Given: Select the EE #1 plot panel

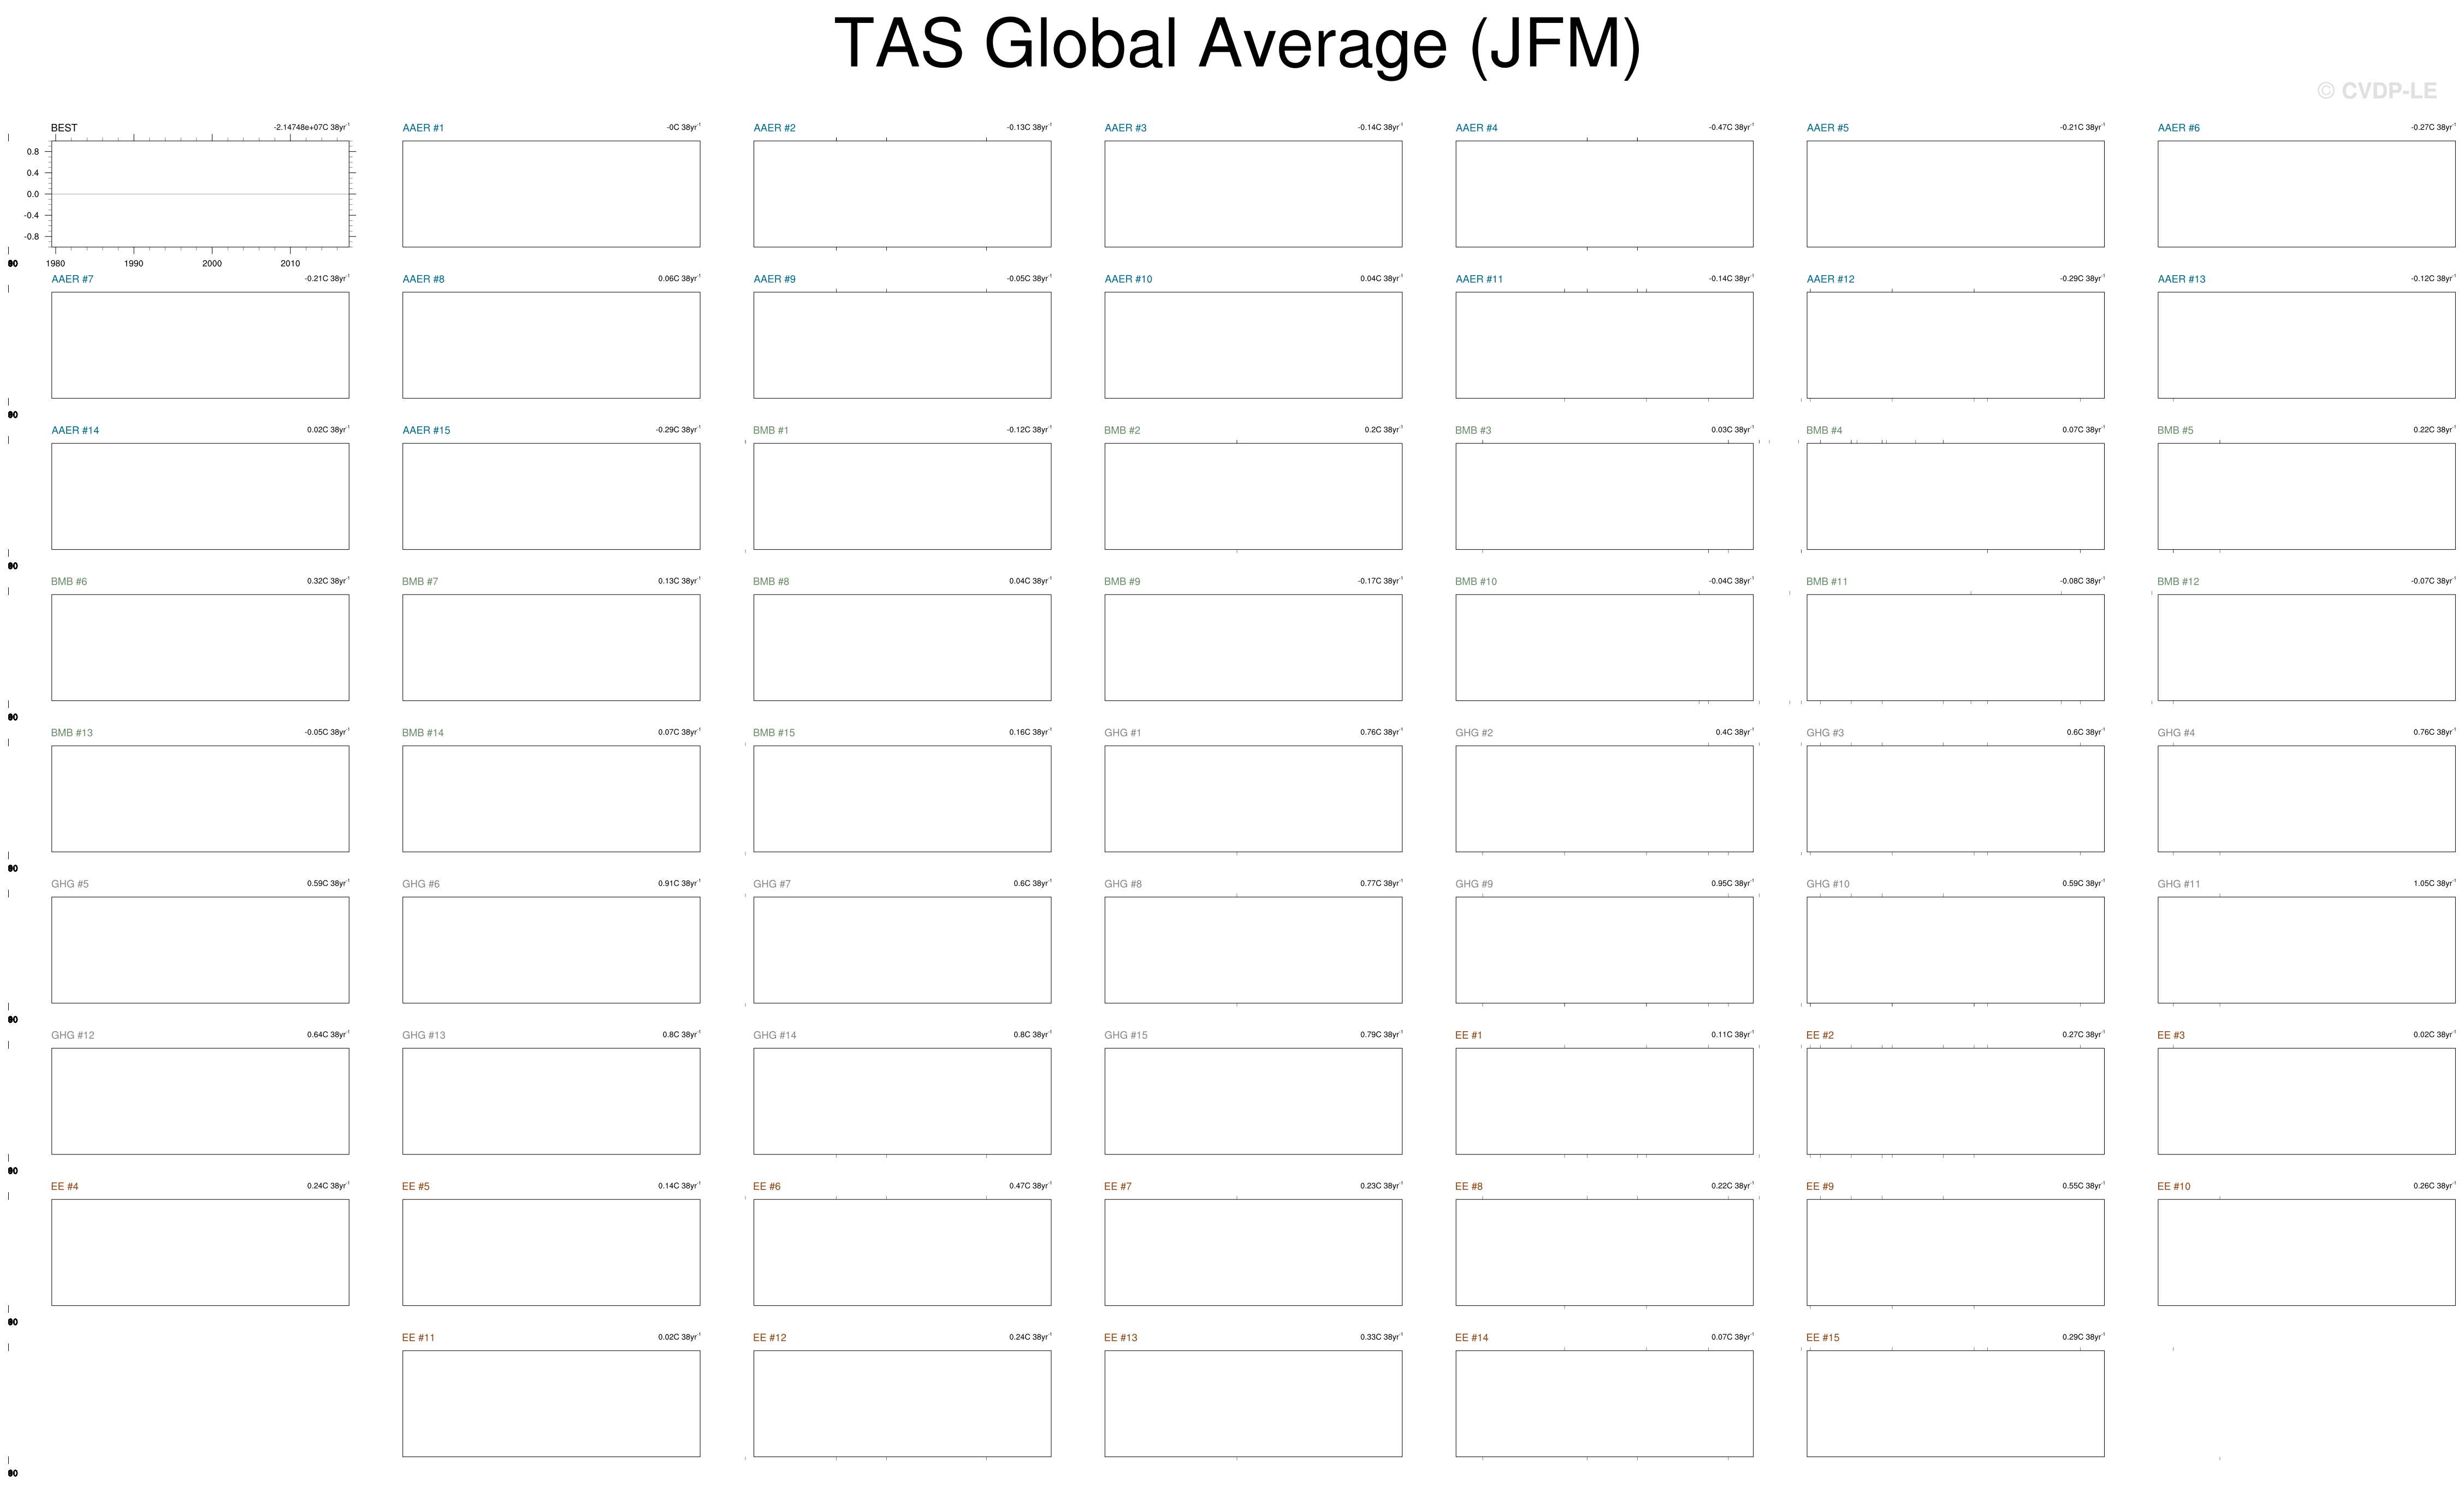Looking at the screenshot, I should point(1604,1101).
